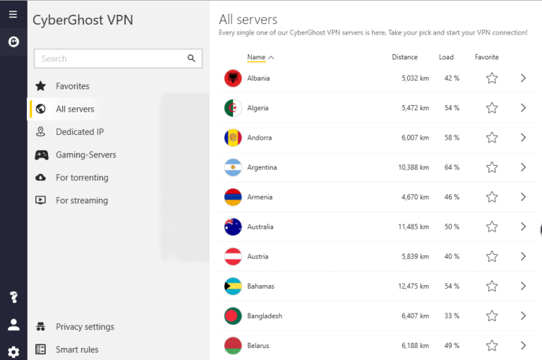This screenshot has width=542, height=360.
Task: Click into the Search field
Action: click(109, 59)
